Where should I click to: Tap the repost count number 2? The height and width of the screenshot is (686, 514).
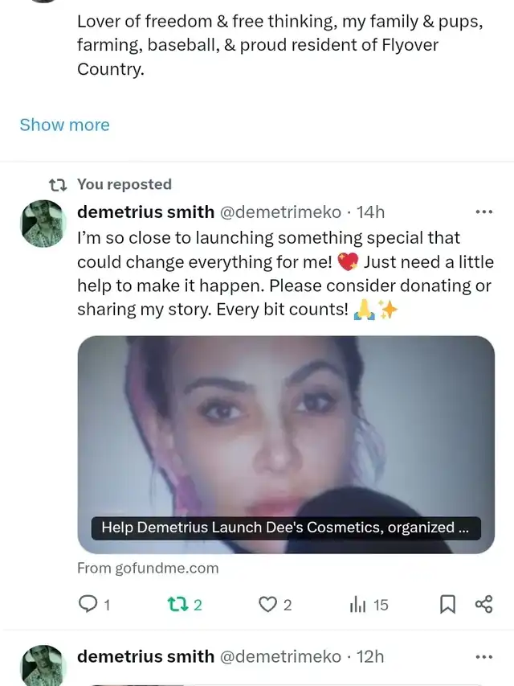pyautogui.click(x=198, y=605)
